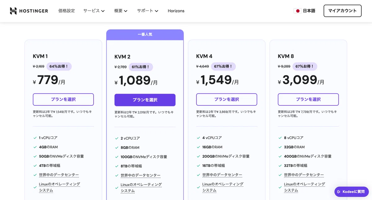Image resolution: width=372 pixels, height=200 pixels.
Task: Click the checkmark beside 16TBの帯域幅
Action: [x=198, y=166]
